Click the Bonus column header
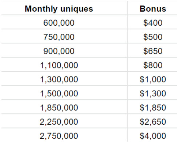 click(153, 9)
